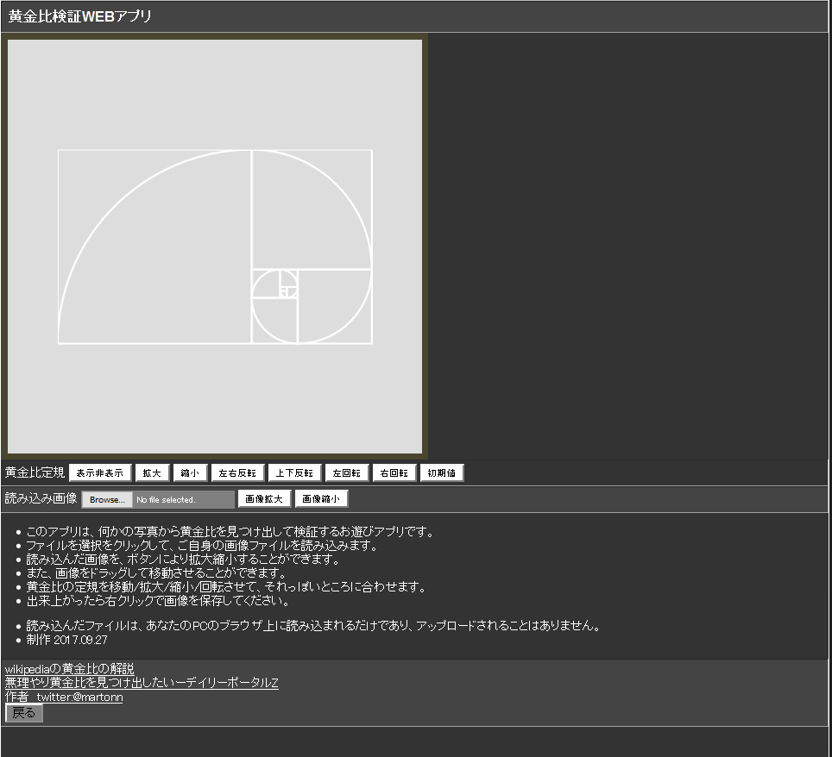
Task: Open the デイリーポータルZ golden ratio link
Action: click(142, 683)
